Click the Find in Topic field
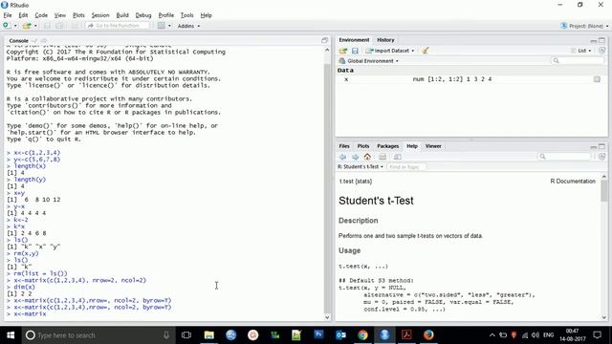Image resolution: width=612 pixels, height=344 pixels. point(405,167)
